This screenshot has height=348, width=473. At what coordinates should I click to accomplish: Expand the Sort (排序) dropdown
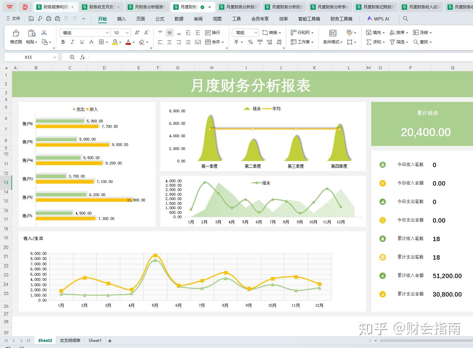407,33
